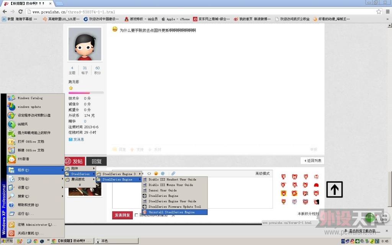Insert code with the <> editor icon
The width and height of the screenshot is (392, 245).
149,173
